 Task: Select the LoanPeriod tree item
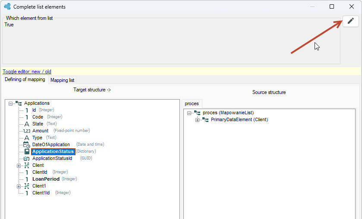point(46,179)
